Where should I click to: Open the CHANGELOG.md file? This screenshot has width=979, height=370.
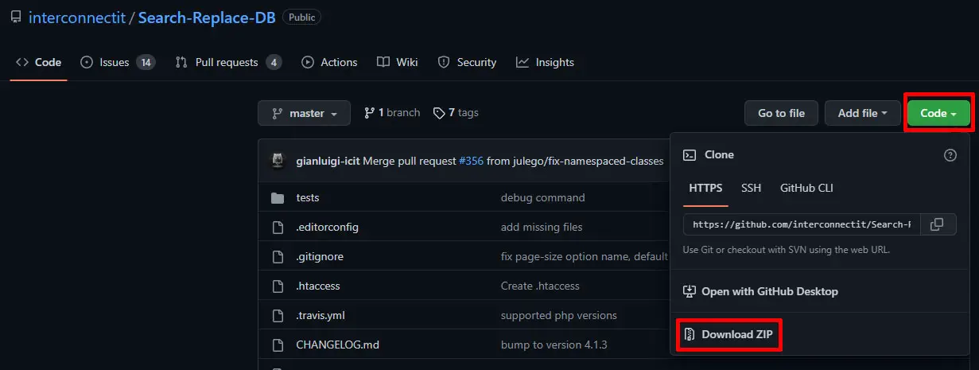[338, 345]
